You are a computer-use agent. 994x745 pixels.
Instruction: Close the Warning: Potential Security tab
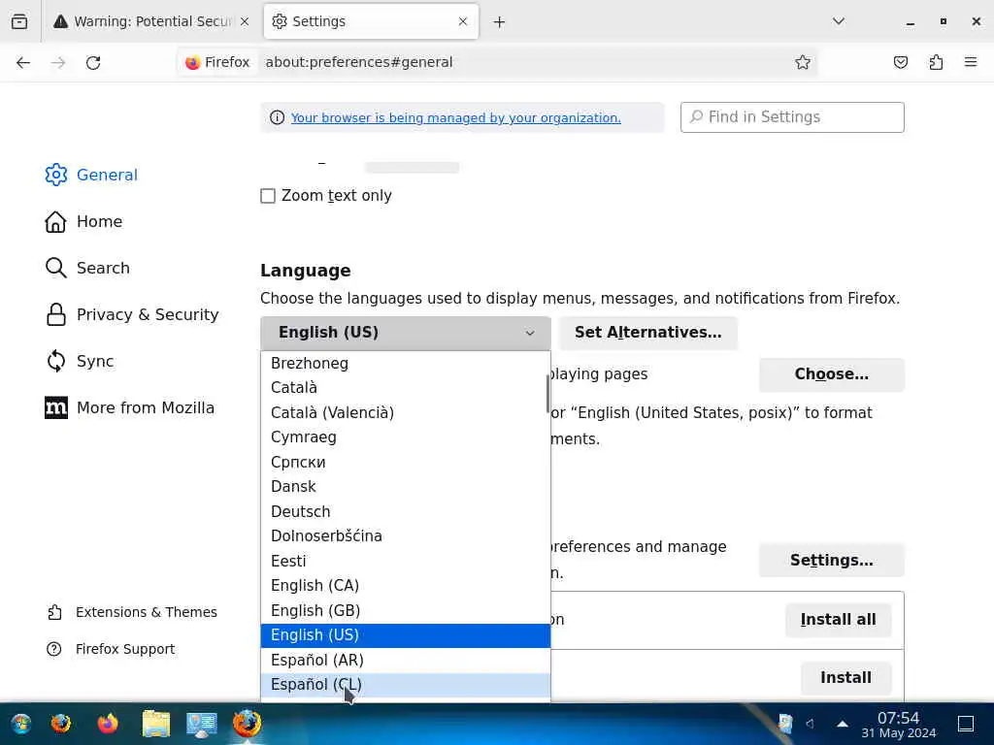[x=245, y=21]
